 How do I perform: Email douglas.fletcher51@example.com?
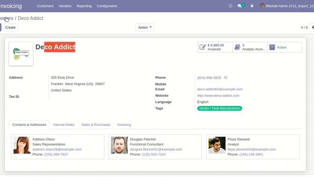click(x=156, y=149)
